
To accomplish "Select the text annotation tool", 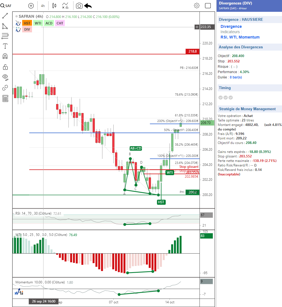I will click(5, 46).
